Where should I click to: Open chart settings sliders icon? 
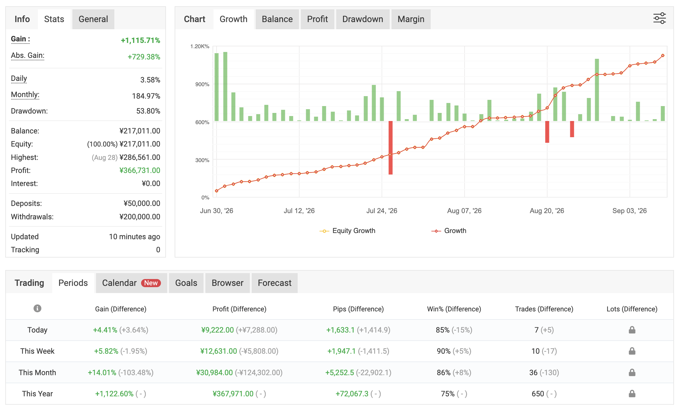pyautogui.click(x=659, y=18)
